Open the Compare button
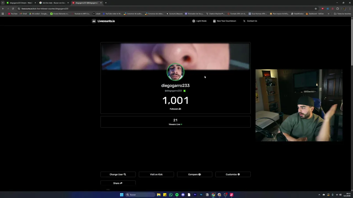 tap(194, 174)
